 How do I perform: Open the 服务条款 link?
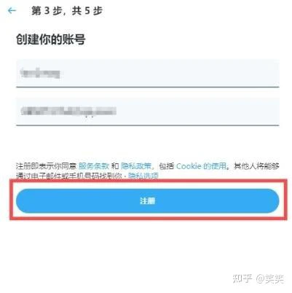point(94,166)
